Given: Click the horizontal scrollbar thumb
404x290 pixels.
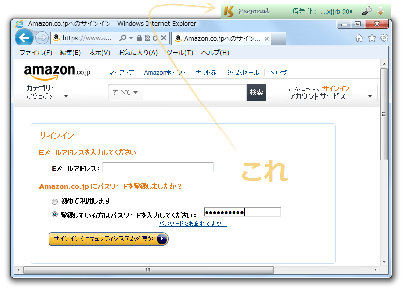Looking at the screenshot, I should click(x=149, y=270).
